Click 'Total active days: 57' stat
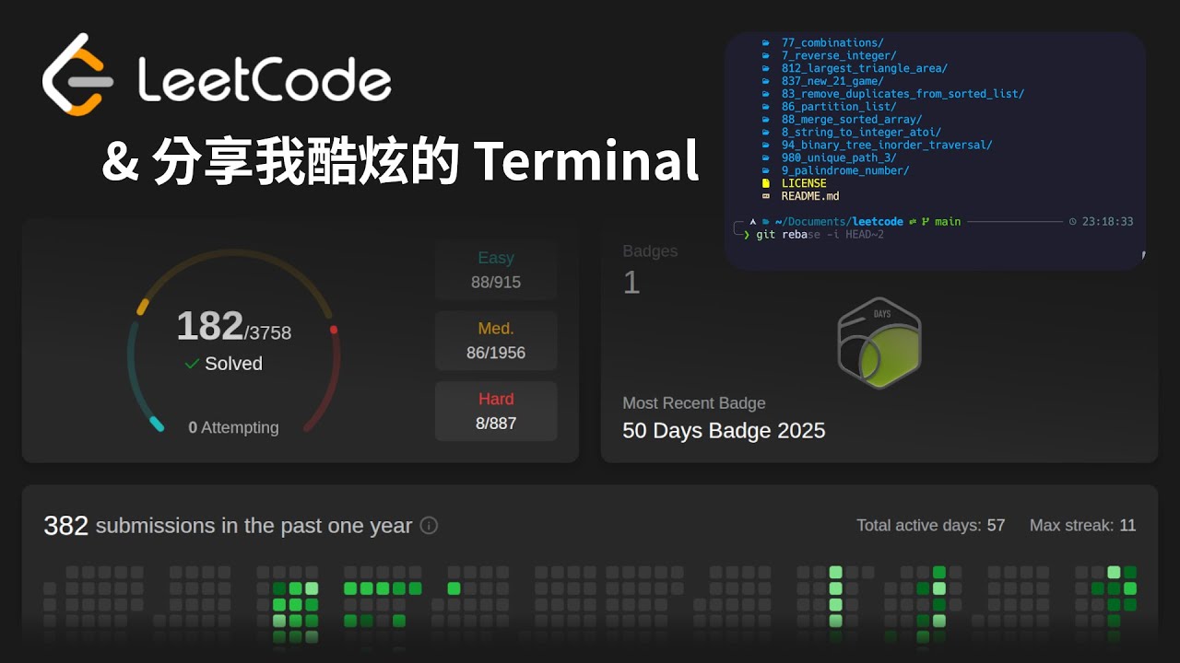The height and width of the screenshot is (663, 1180). point(930,526)
